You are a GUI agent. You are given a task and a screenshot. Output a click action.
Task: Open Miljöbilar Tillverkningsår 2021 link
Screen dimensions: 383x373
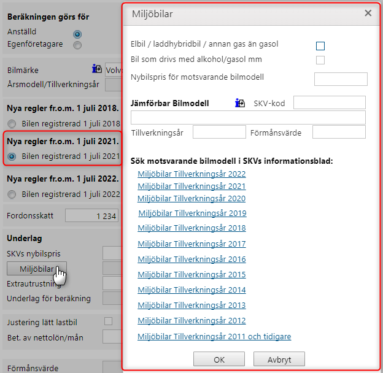(191, 186)
